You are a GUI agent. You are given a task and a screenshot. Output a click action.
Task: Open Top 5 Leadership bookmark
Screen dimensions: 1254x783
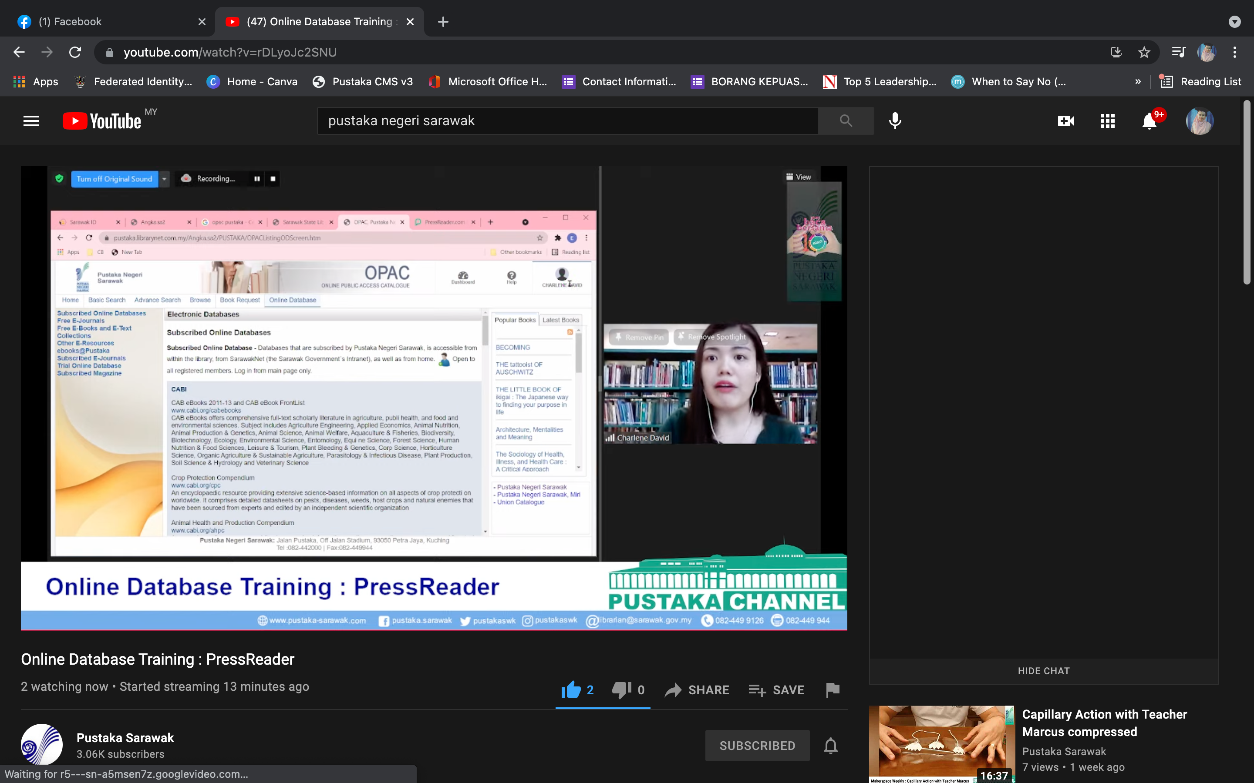pyautogui.click(x=880, y=82)
